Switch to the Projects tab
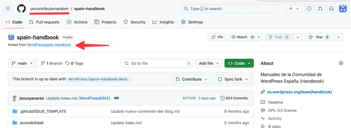The height and width of the screenshot is (128, 351). click(x=105, y=22)
